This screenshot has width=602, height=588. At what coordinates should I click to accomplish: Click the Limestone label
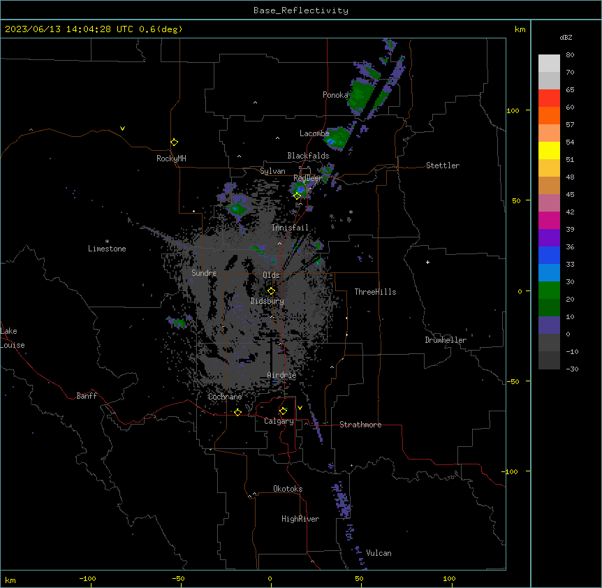(x=107, y=249)
